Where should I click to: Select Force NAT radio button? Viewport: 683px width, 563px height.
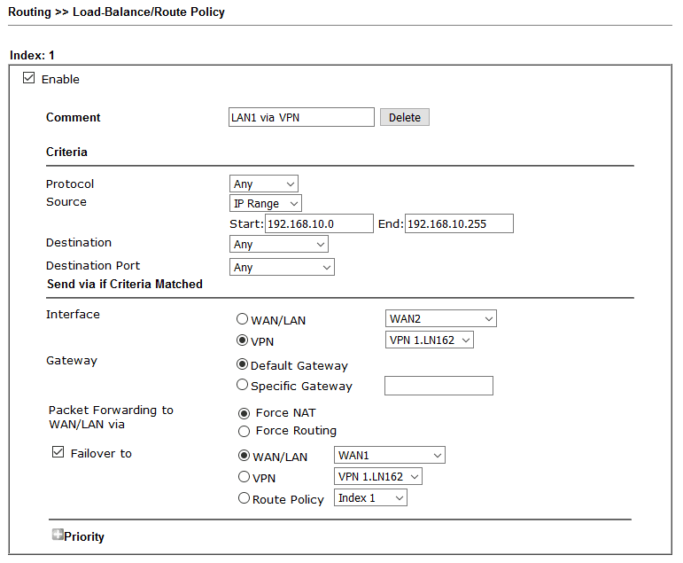[244, 412]
